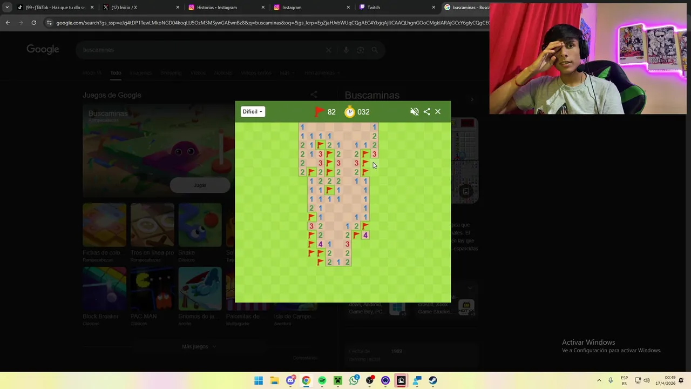Close the Buscaminas game overlay

coord(438,112)
